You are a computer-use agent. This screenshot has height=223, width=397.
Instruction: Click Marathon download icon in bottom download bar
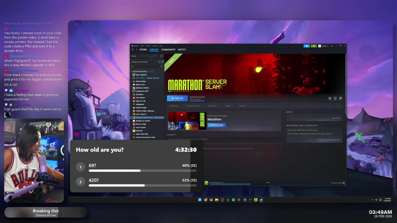pyautogui.click(x=206, y=183)
